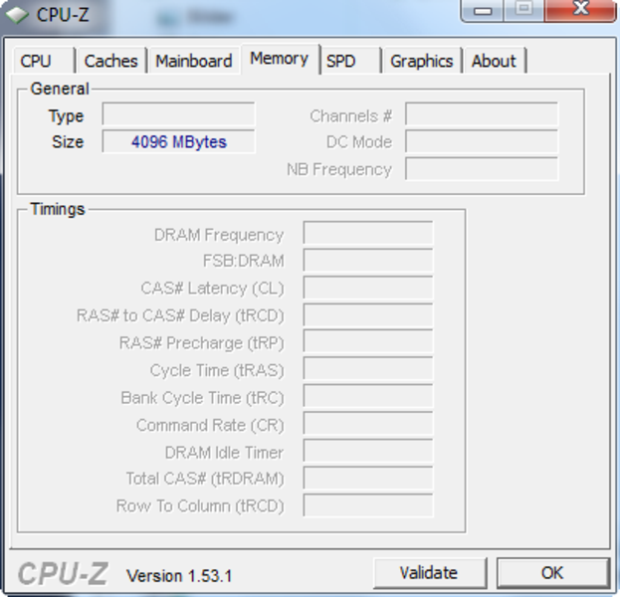The width and height of the screenshot is (620, 597).
Task: Click the Channels # field
Action: point(482,114)
